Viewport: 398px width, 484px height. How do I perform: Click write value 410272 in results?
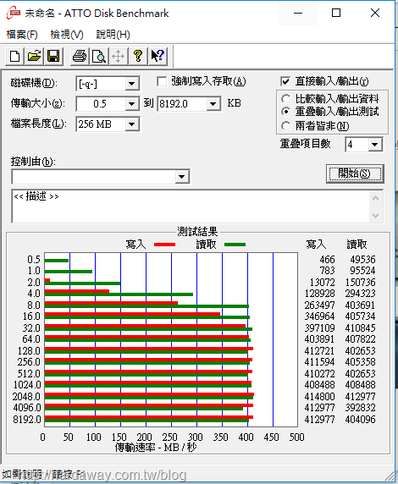click(319, 373)
